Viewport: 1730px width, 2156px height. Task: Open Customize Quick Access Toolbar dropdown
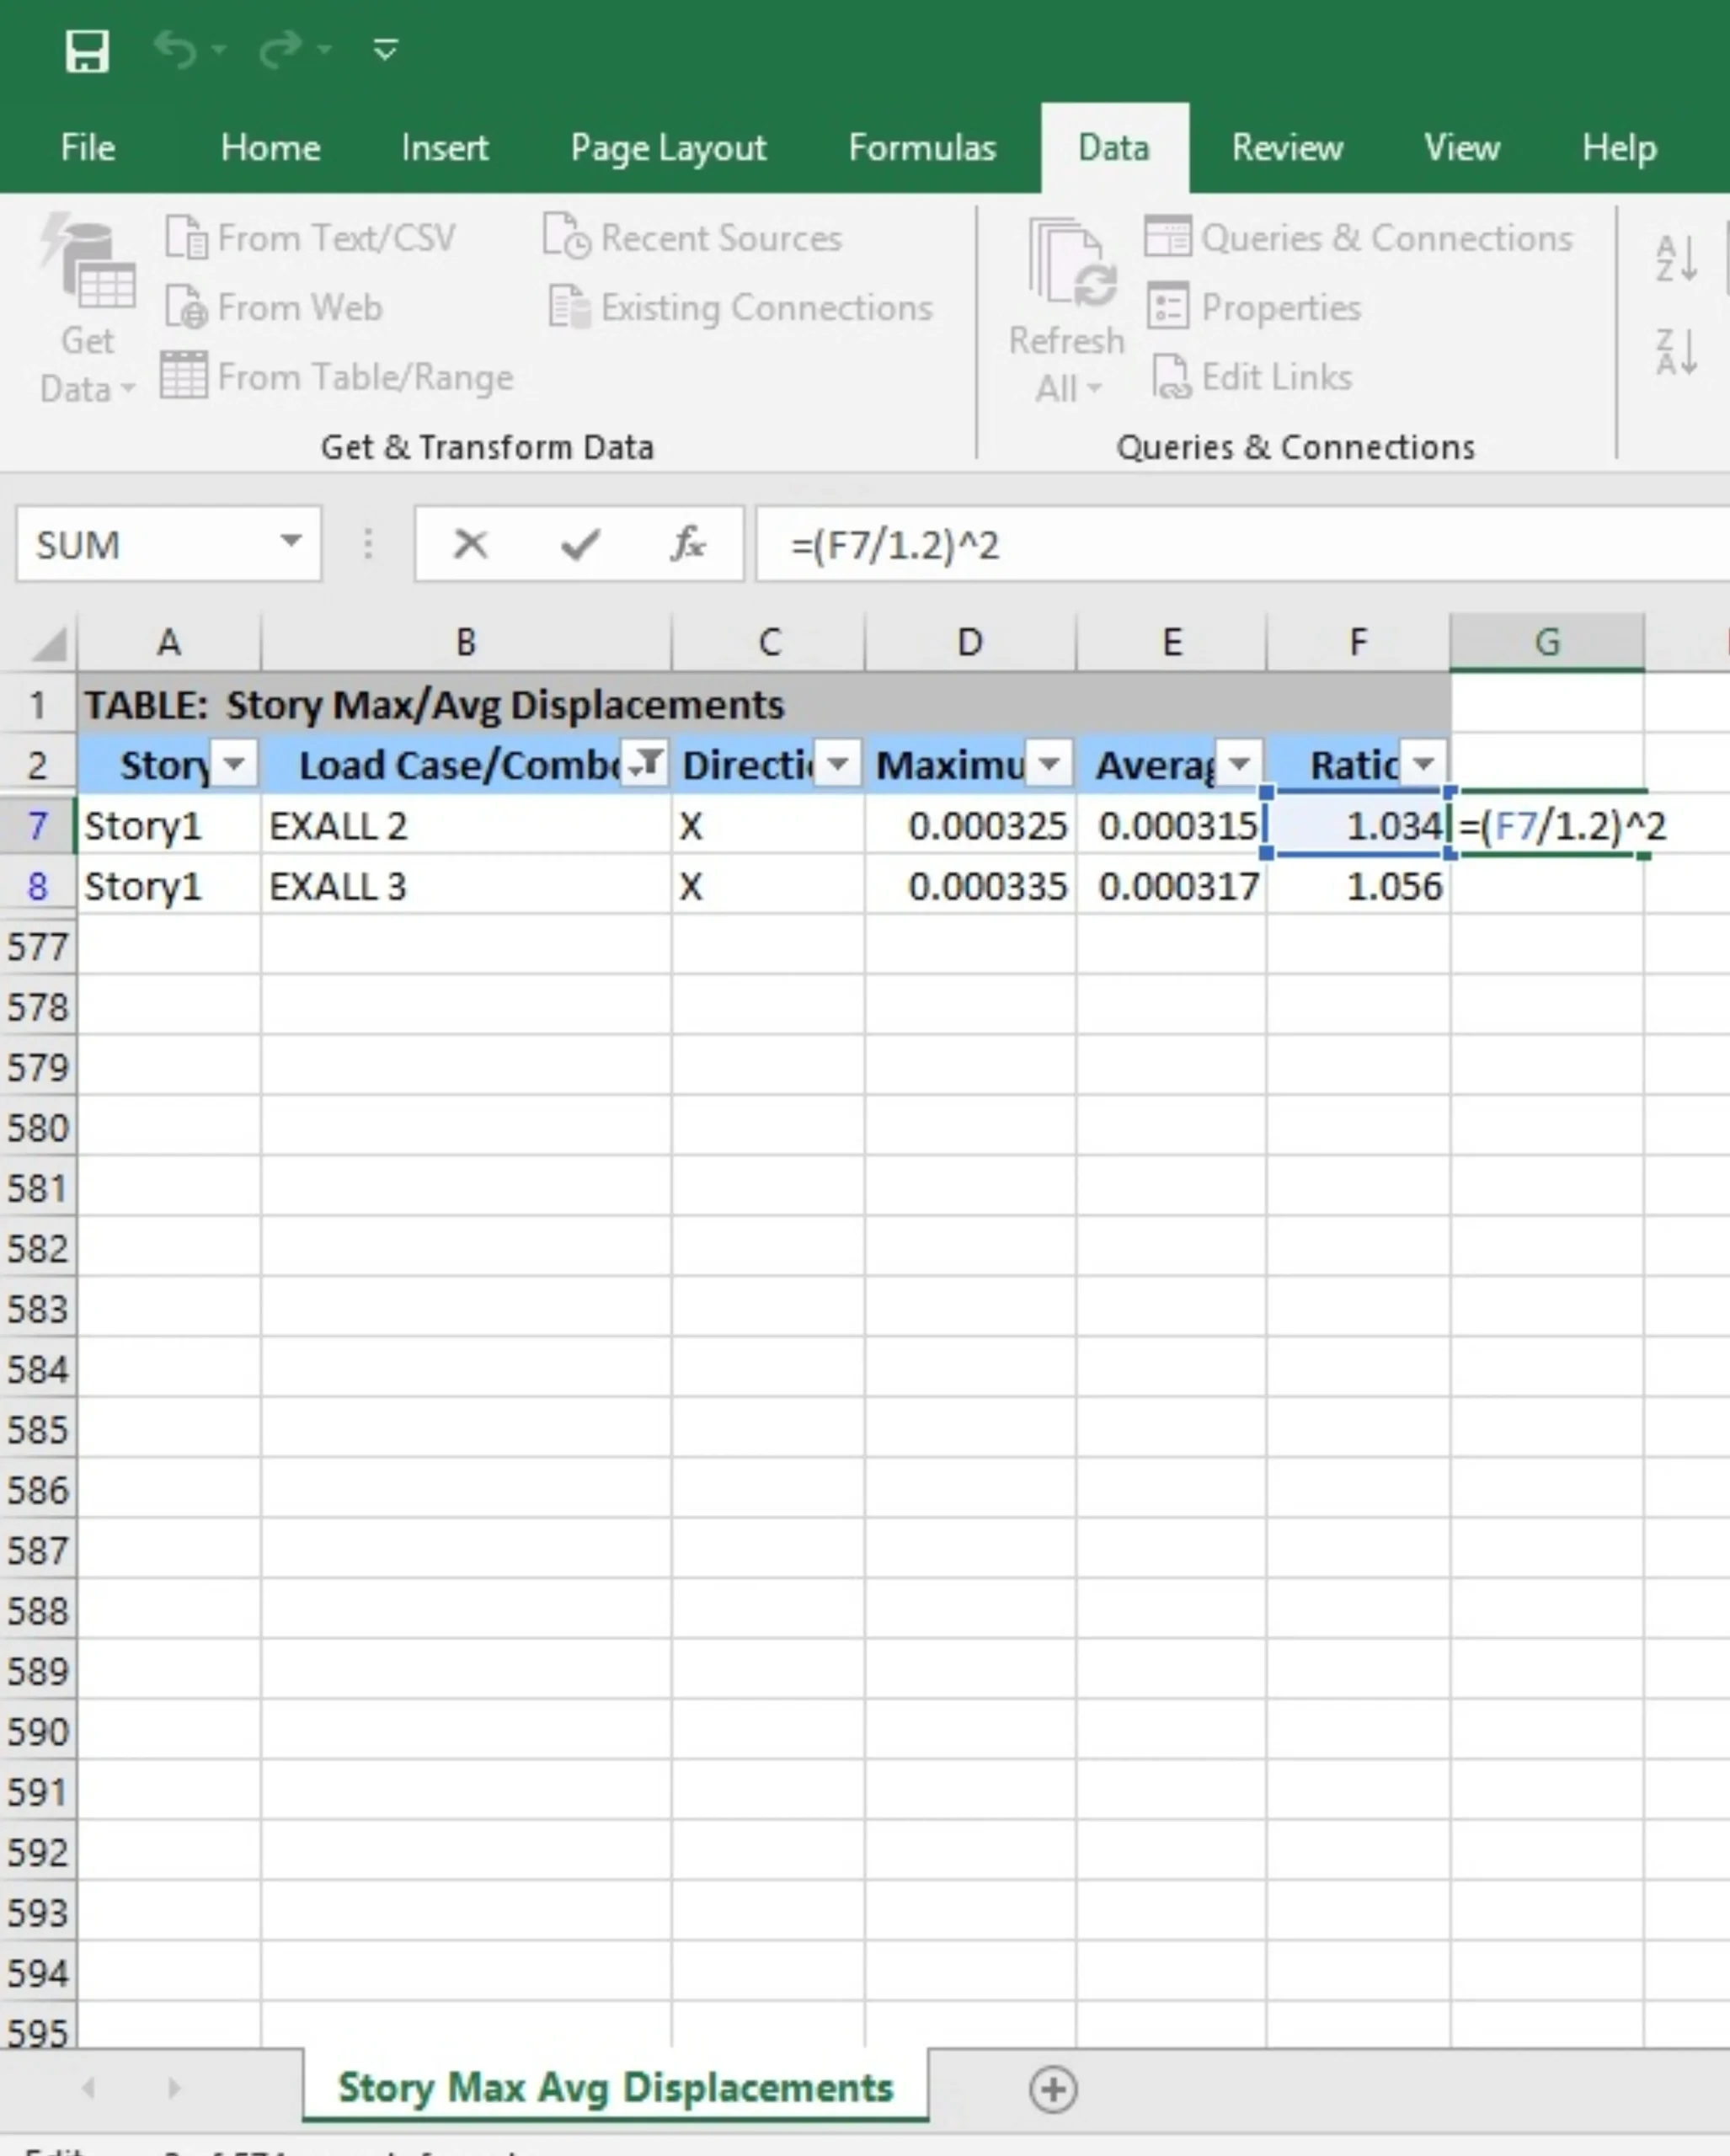386,50
